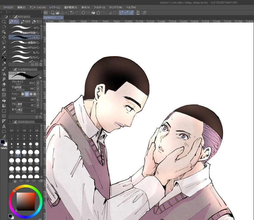Select the Brush tool
Image resolution: width=254 pixels, height=220 pixels.
pos(4,69)
